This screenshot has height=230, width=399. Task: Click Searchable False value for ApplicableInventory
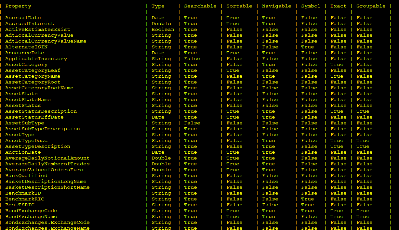pos(192,59)
